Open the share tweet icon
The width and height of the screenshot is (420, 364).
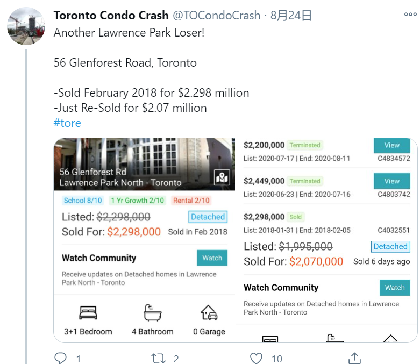354,358
